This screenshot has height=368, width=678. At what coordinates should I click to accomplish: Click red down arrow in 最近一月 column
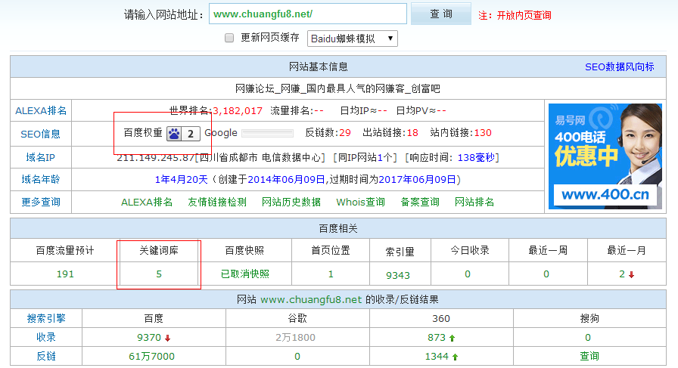tap(631, 274)
